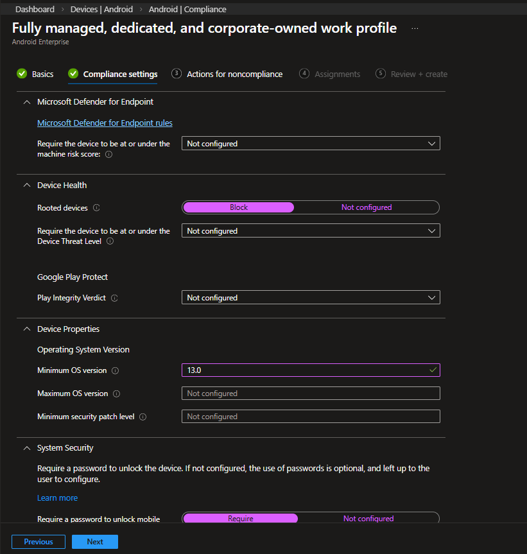This screenshot has width=527, height=554.
Task: Open Microsoft Defender for Endpoint rules link
Action: point(105,123)
